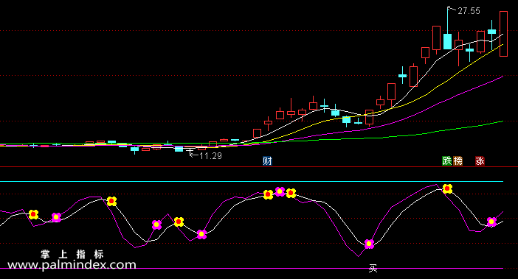
Task: Pick the third magenta flower from the left
Action: point(202,234)
